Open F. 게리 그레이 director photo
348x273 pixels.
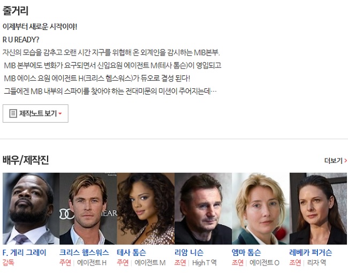(x=31, y=209)
